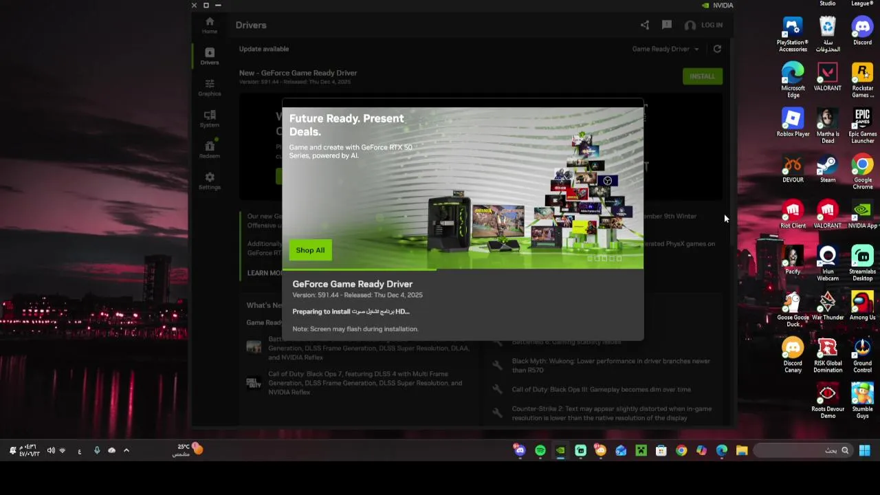Open the 25°C weather widget

[x=187, y=450]
